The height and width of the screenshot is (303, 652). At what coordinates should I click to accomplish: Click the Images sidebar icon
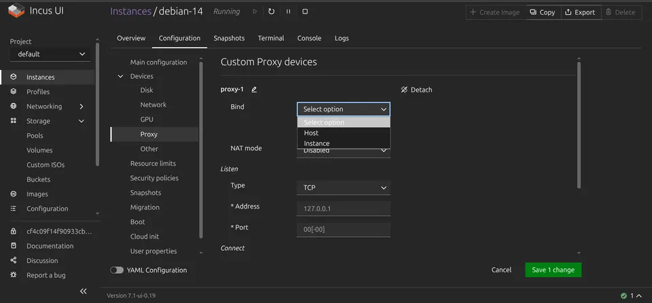(14, 194)
